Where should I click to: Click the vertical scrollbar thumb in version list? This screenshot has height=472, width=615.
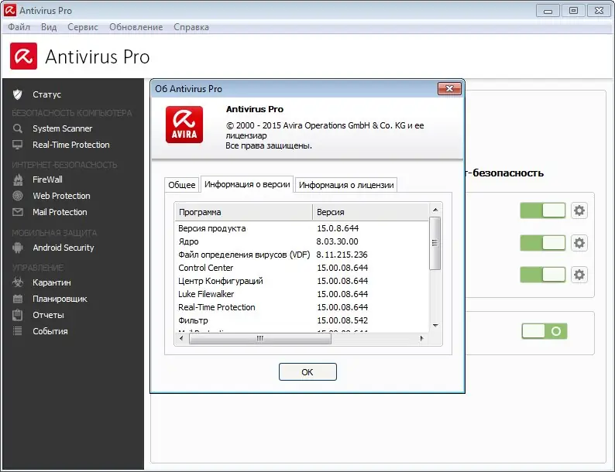coord(435,243)
